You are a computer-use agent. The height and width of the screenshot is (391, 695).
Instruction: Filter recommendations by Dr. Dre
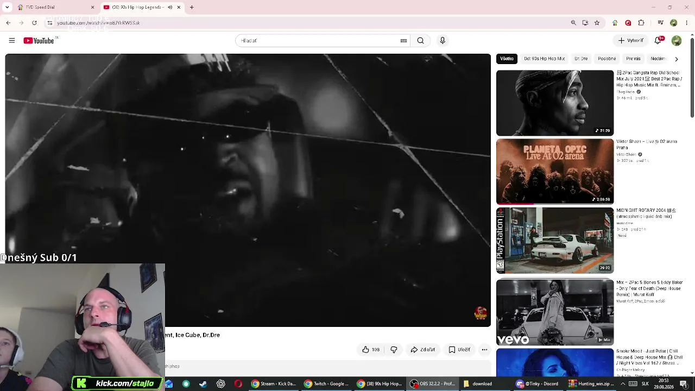click(x=581, y=59)
